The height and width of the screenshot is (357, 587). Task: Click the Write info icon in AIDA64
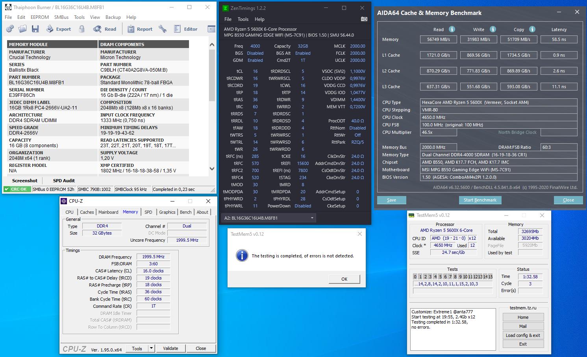point(493,29)
